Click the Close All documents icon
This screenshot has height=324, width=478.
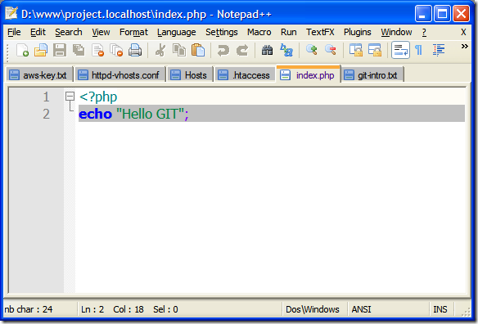click(116, 50)
